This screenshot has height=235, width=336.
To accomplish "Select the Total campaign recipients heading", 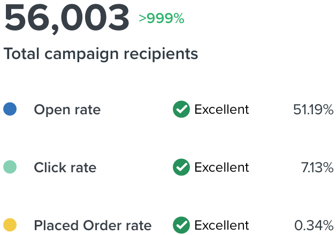I will (x=101, y=54).
